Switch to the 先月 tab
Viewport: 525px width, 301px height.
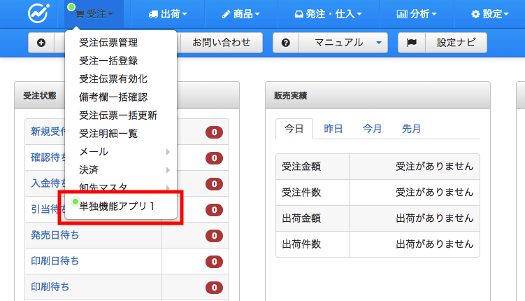[x=412, y=129]
